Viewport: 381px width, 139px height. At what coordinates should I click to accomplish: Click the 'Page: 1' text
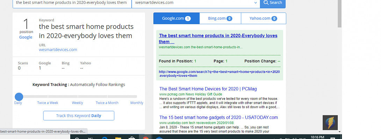coord(221,61)
